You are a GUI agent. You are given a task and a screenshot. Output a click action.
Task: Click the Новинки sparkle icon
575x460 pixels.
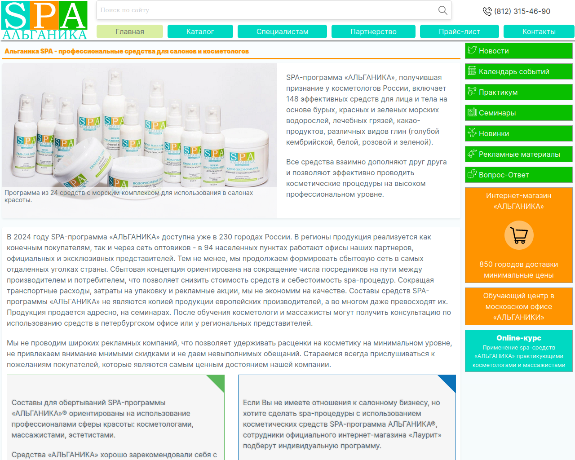472,133
